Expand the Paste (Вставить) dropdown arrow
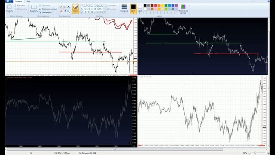 pyautogui.click(x=9, y=12)
